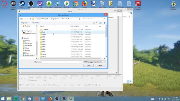Expand the File name history dropdown arrow
Viewport: 180px width, 101px height.
point(81,62)
